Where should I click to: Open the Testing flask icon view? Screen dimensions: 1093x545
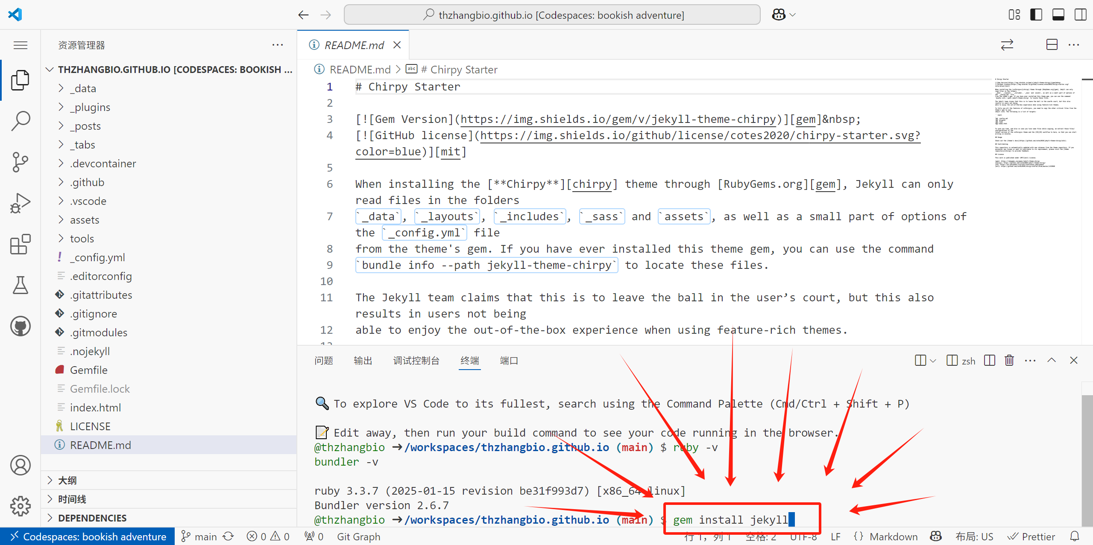[x=20, y=285]
